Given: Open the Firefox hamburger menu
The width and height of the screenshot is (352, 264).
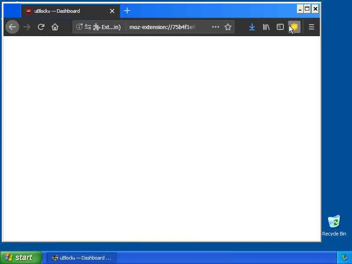Looking at the screenshot, I should [x=312, y=27].
